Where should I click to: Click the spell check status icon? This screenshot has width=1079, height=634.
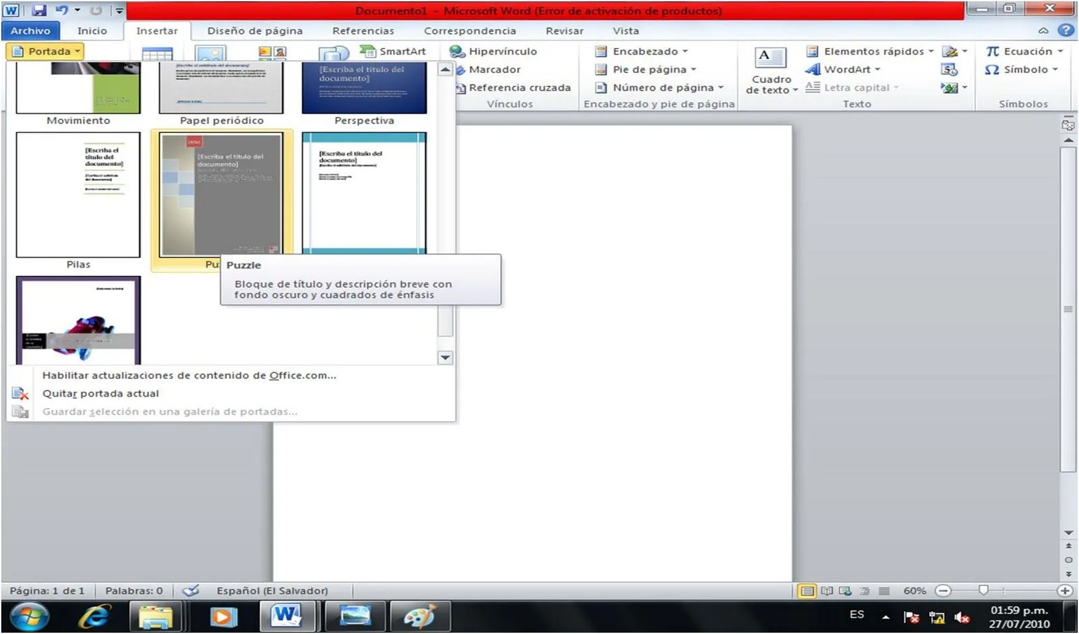point(191,591)
